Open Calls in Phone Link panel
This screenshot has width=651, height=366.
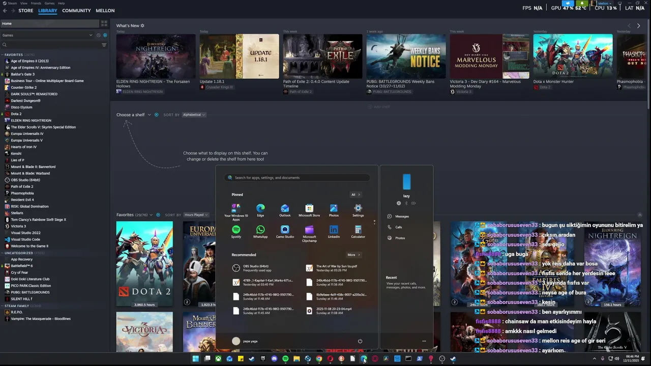(395, 227)
